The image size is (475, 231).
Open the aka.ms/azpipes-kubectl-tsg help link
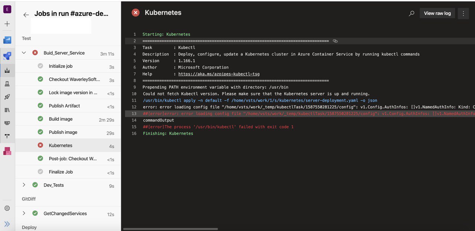click(219, 74)
